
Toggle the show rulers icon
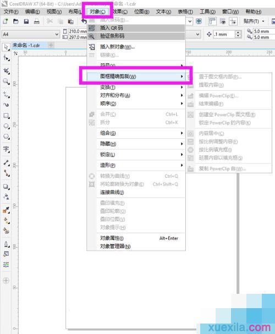(212, 21)
